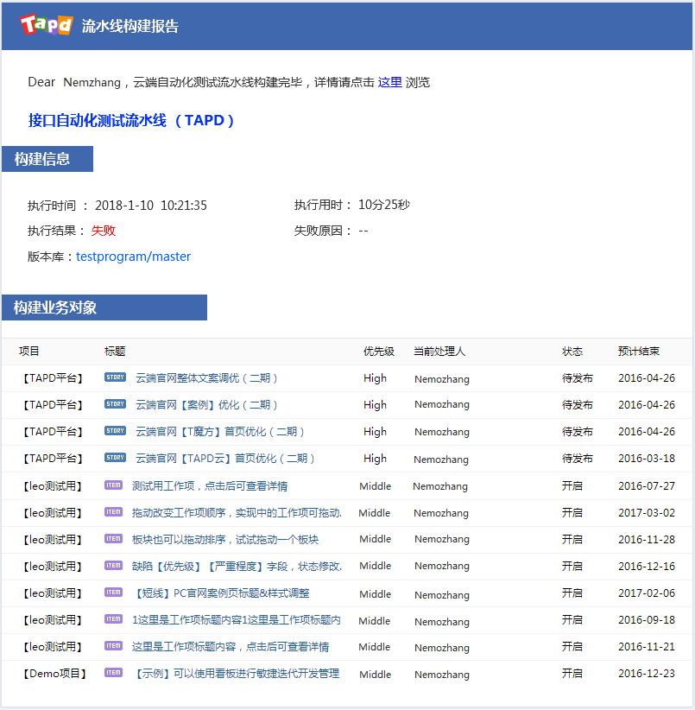This screenshot has width=695, height=710.
Task: Click the 项目 column header
Action: pos(29,352)
